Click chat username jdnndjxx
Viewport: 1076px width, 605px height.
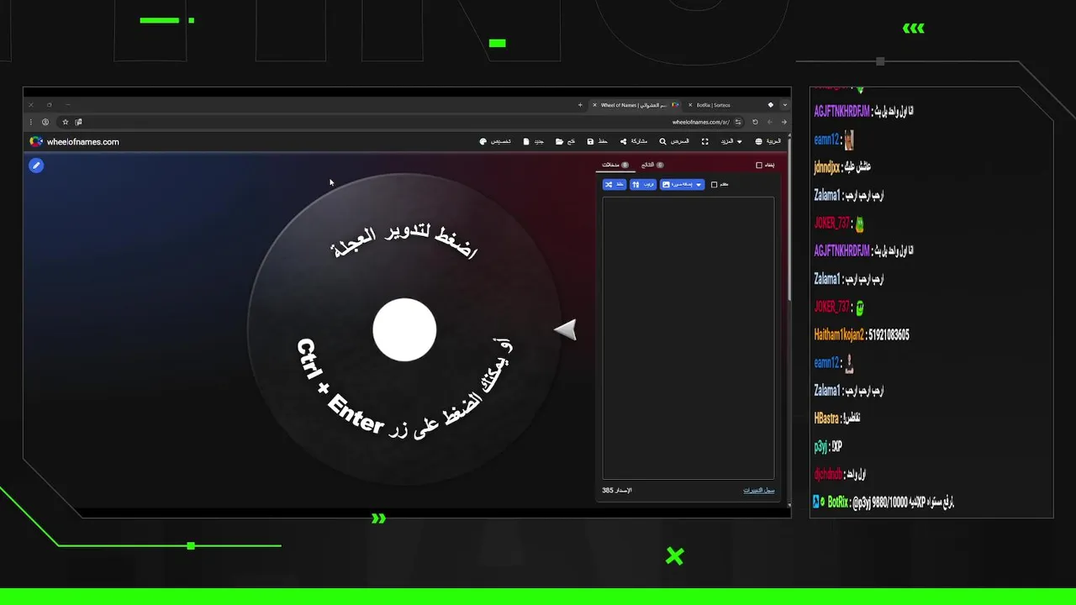tap(826, 167)
